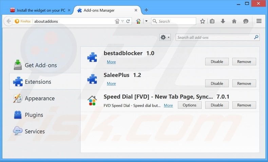Close the Firefox window
The image size is (268, 162).
pos(259,3)
